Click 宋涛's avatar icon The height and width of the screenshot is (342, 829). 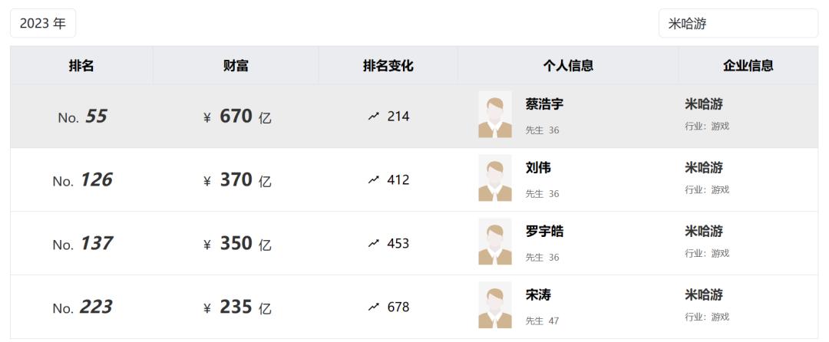495,305
